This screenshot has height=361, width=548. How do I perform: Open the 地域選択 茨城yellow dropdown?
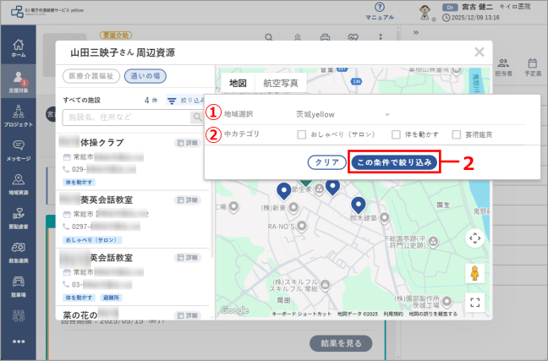point(342,115)
